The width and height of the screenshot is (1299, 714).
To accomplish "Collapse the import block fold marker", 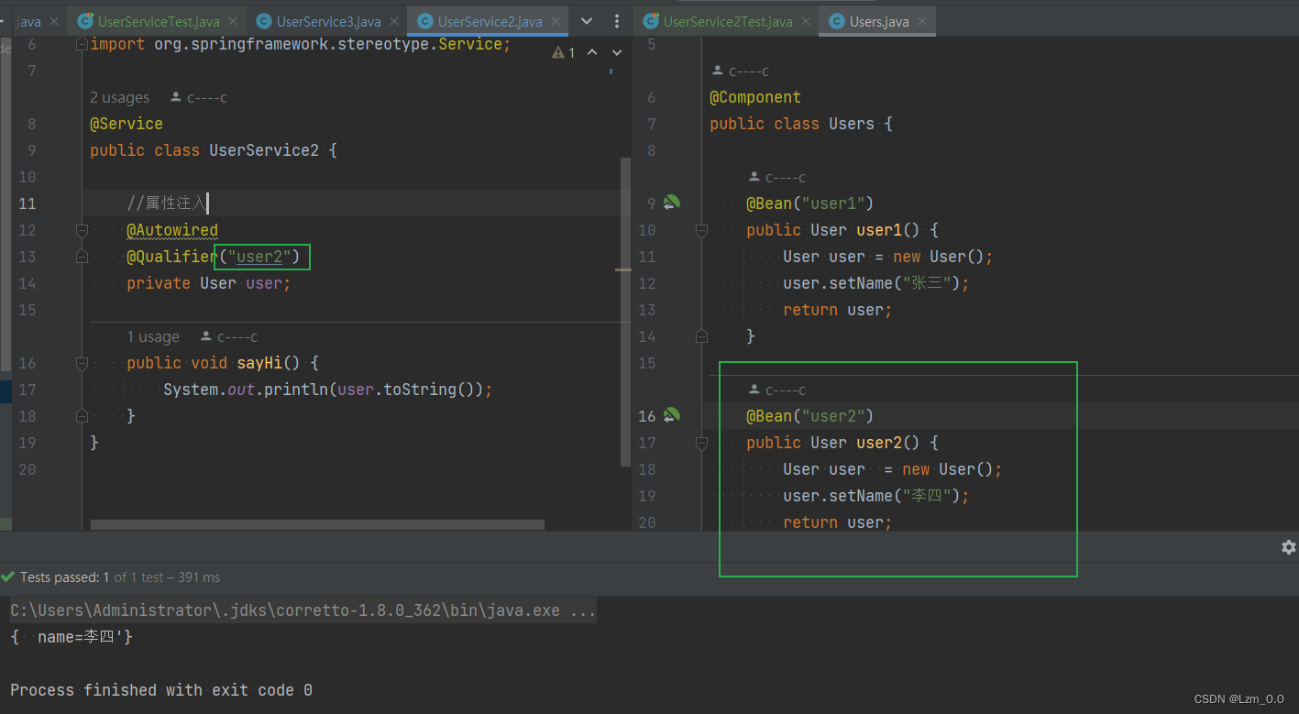I will (x=82, y=44).
